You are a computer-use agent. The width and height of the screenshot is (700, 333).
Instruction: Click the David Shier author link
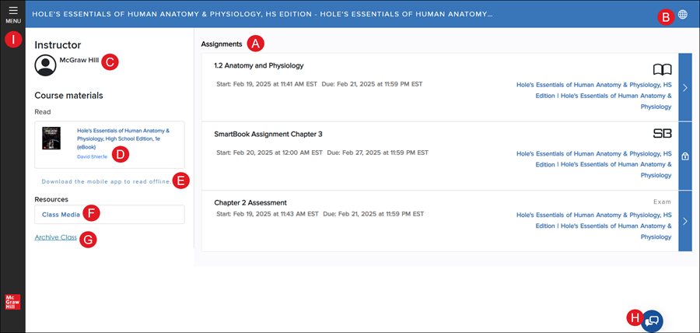(93, 156)
